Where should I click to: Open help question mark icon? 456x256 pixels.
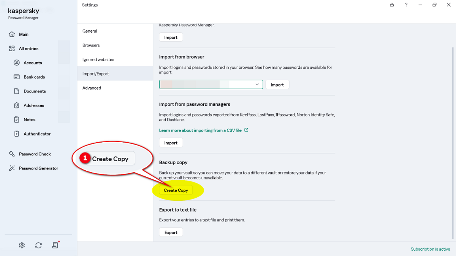(x=406, y=5)
